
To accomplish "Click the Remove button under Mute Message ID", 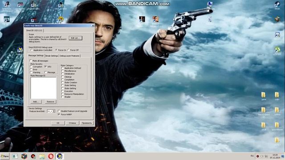I will [50, 102].
